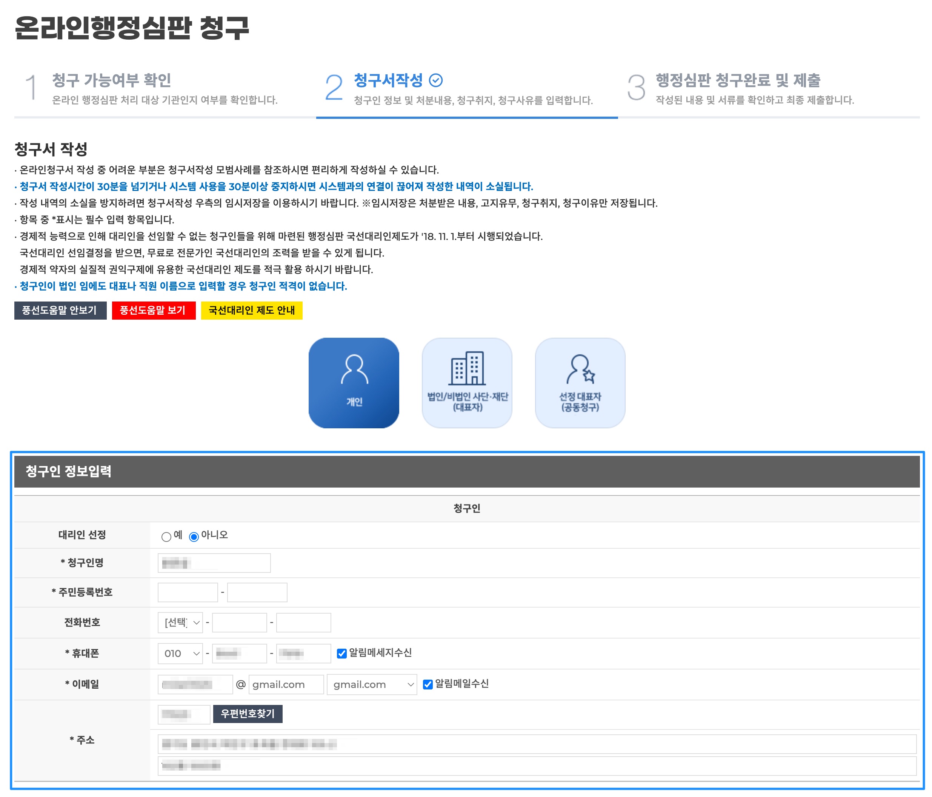Click the checkmark icon next to 청구서작성
The width and height of the screenshot is (932, 797).
[x=435, y=80]
